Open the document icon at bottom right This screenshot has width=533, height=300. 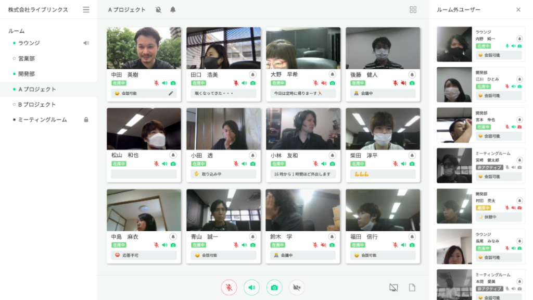pyautogui.click(x=412, y=287)
